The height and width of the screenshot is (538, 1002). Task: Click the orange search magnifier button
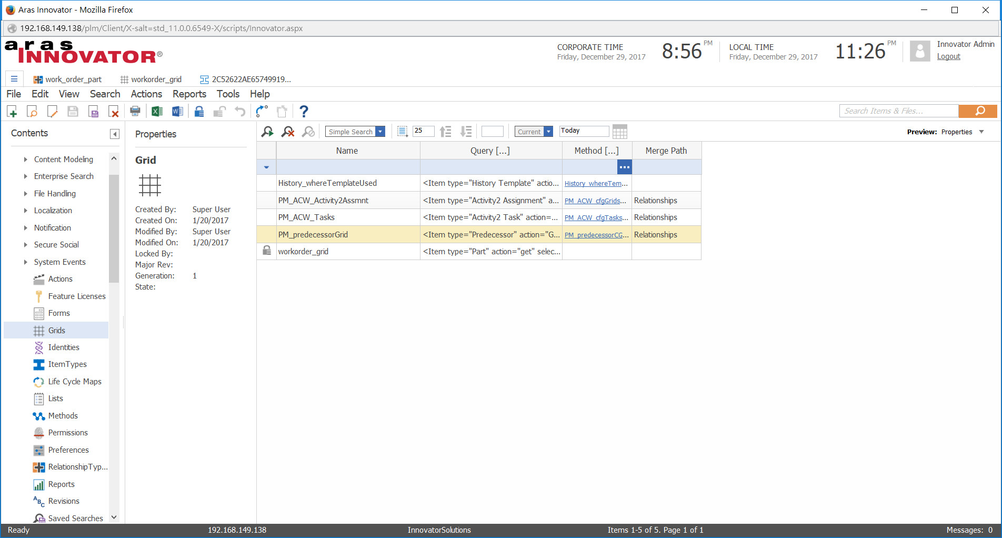(978, 111)
